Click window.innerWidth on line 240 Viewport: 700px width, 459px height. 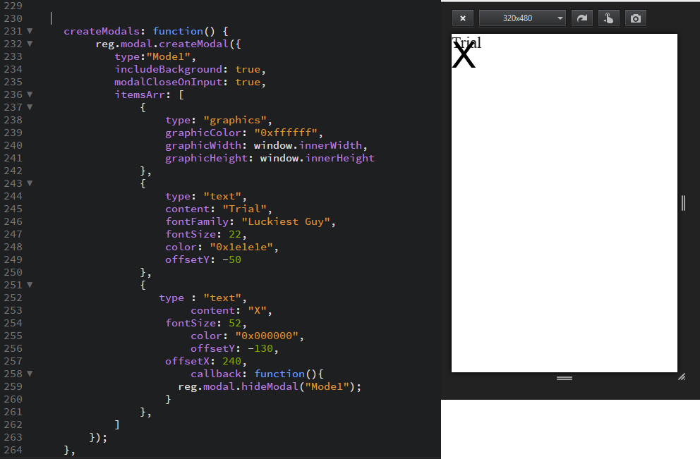(308, 145)
